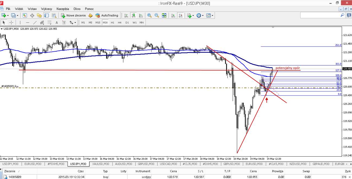Open the Profiles icon
Image resolution: width=352 pixels, height=179 pixels.
(x=13, y=15)
